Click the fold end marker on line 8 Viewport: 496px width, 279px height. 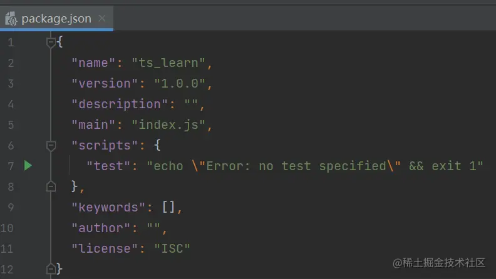(51, 186)
